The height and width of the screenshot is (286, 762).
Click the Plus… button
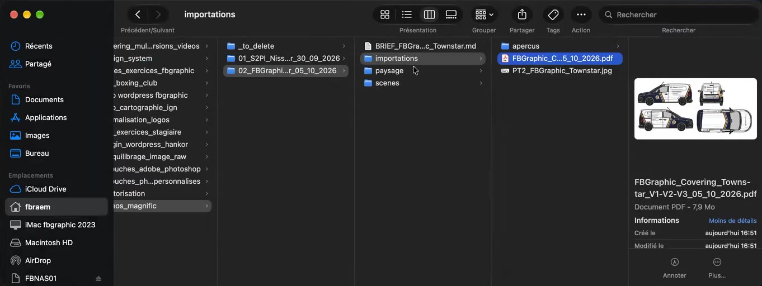click(717, 268)
